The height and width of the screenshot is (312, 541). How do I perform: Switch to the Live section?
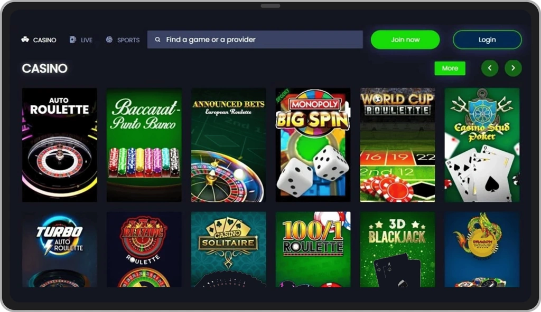pyautogui.click(x=81, y=40)
